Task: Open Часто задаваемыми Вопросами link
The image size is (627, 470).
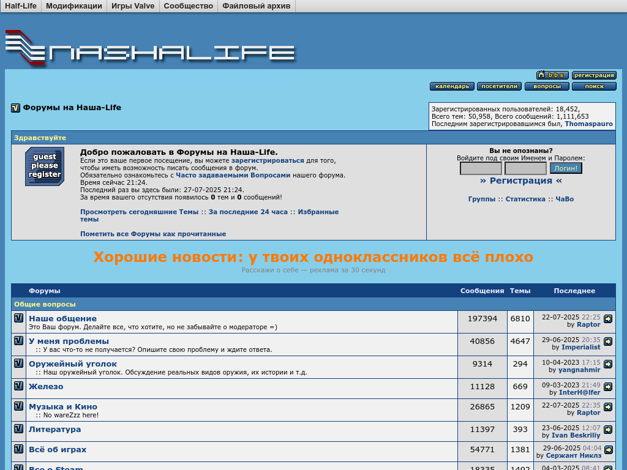Action: tap(233, 175)
